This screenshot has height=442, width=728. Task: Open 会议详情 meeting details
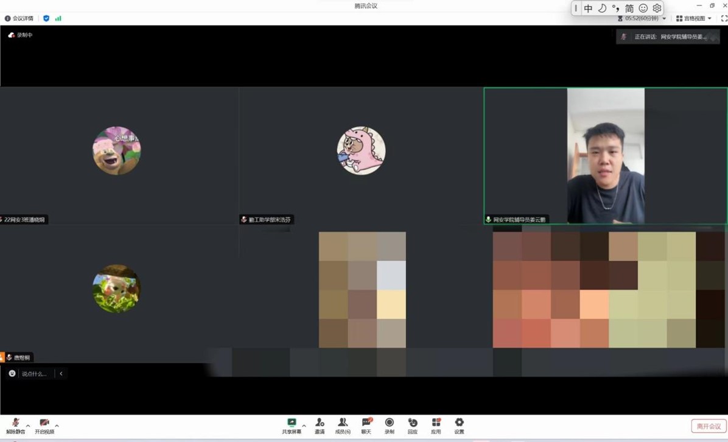click(19, 18)
